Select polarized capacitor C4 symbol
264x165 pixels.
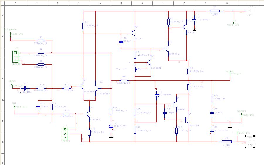156,95
